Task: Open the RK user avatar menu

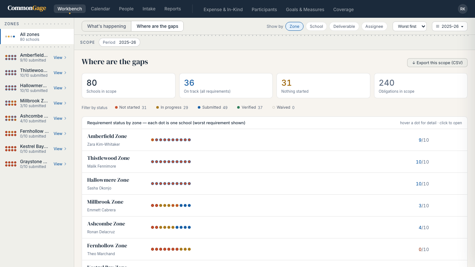Action: (462, 9)
